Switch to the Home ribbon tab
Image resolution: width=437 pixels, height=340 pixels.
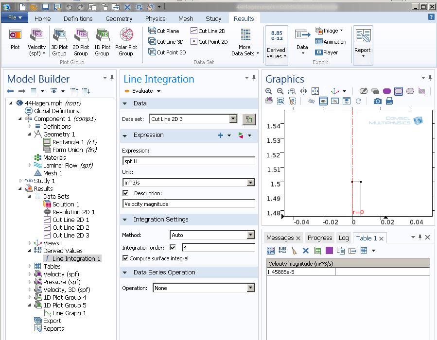point(43,18)
